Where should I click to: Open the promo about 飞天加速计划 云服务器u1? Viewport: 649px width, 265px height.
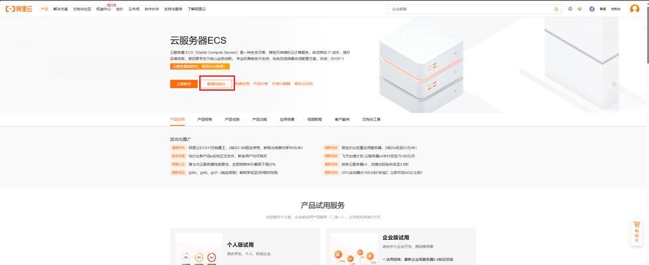click(378, 156)
